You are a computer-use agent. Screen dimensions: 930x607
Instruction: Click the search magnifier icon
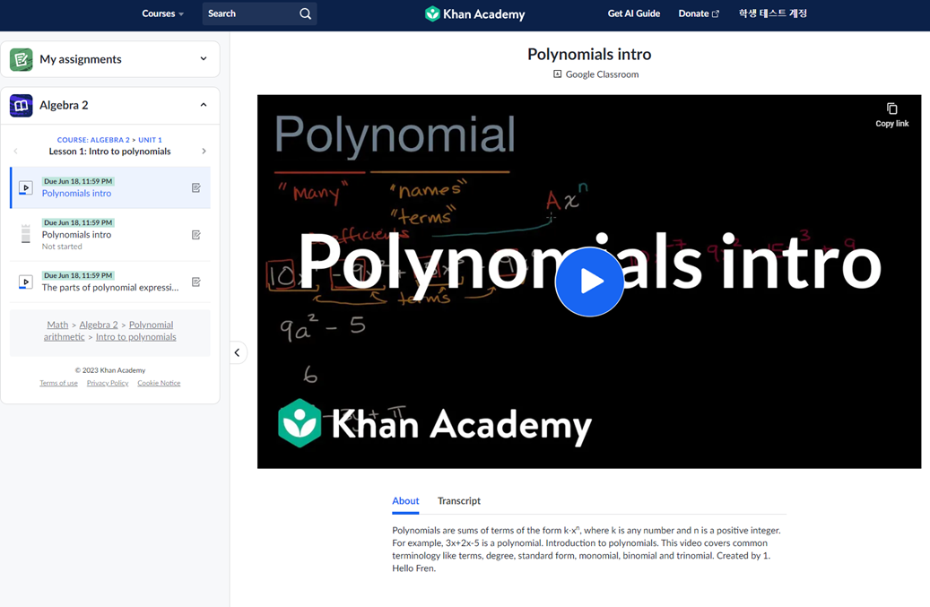coord(305,13)
